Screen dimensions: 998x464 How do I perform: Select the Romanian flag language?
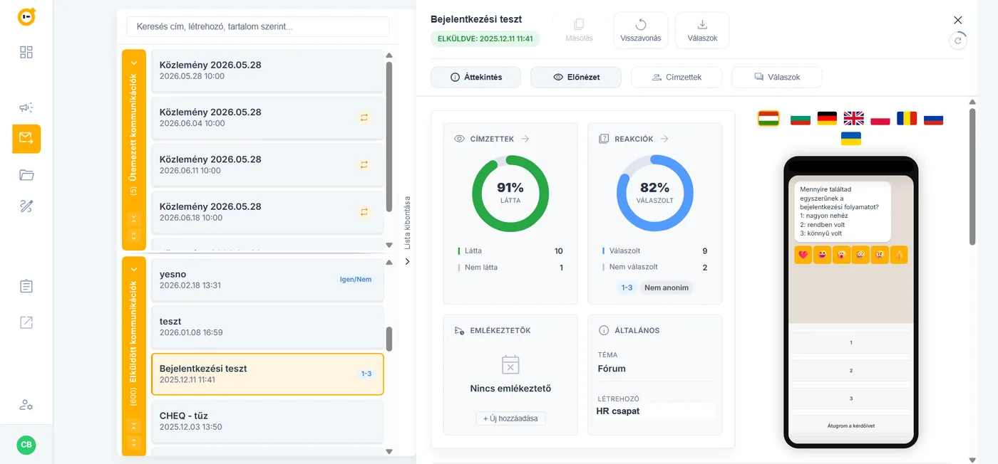point(907,118)
